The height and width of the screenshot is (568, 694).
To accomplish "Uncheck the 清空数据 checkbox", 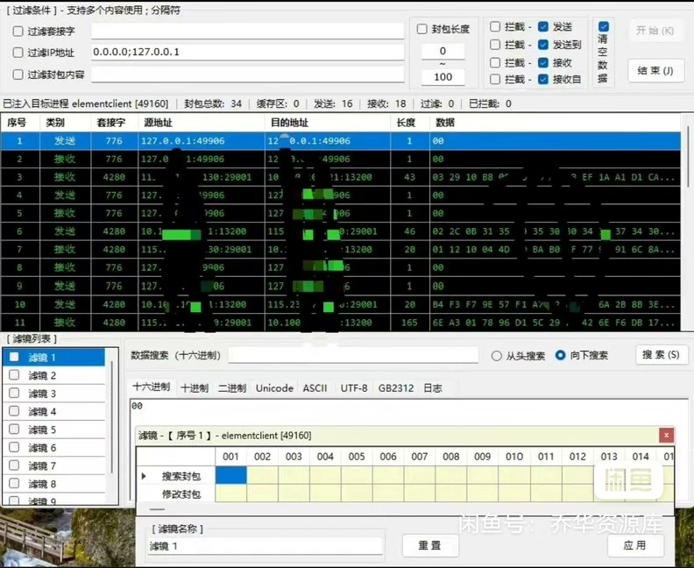I will click(603, 26).
